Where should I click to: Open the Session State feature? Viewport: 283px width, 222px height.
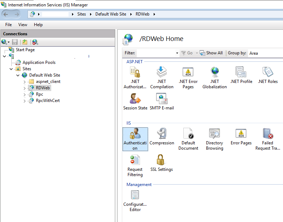coord(135,102)
